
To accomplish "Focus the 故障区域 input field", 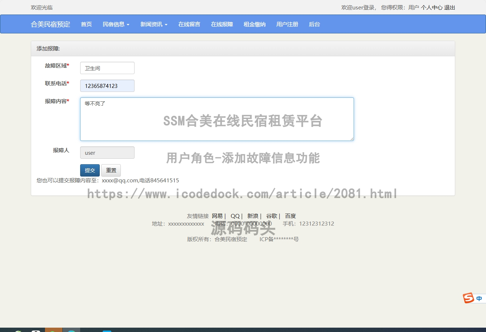I will pos(107,68).
